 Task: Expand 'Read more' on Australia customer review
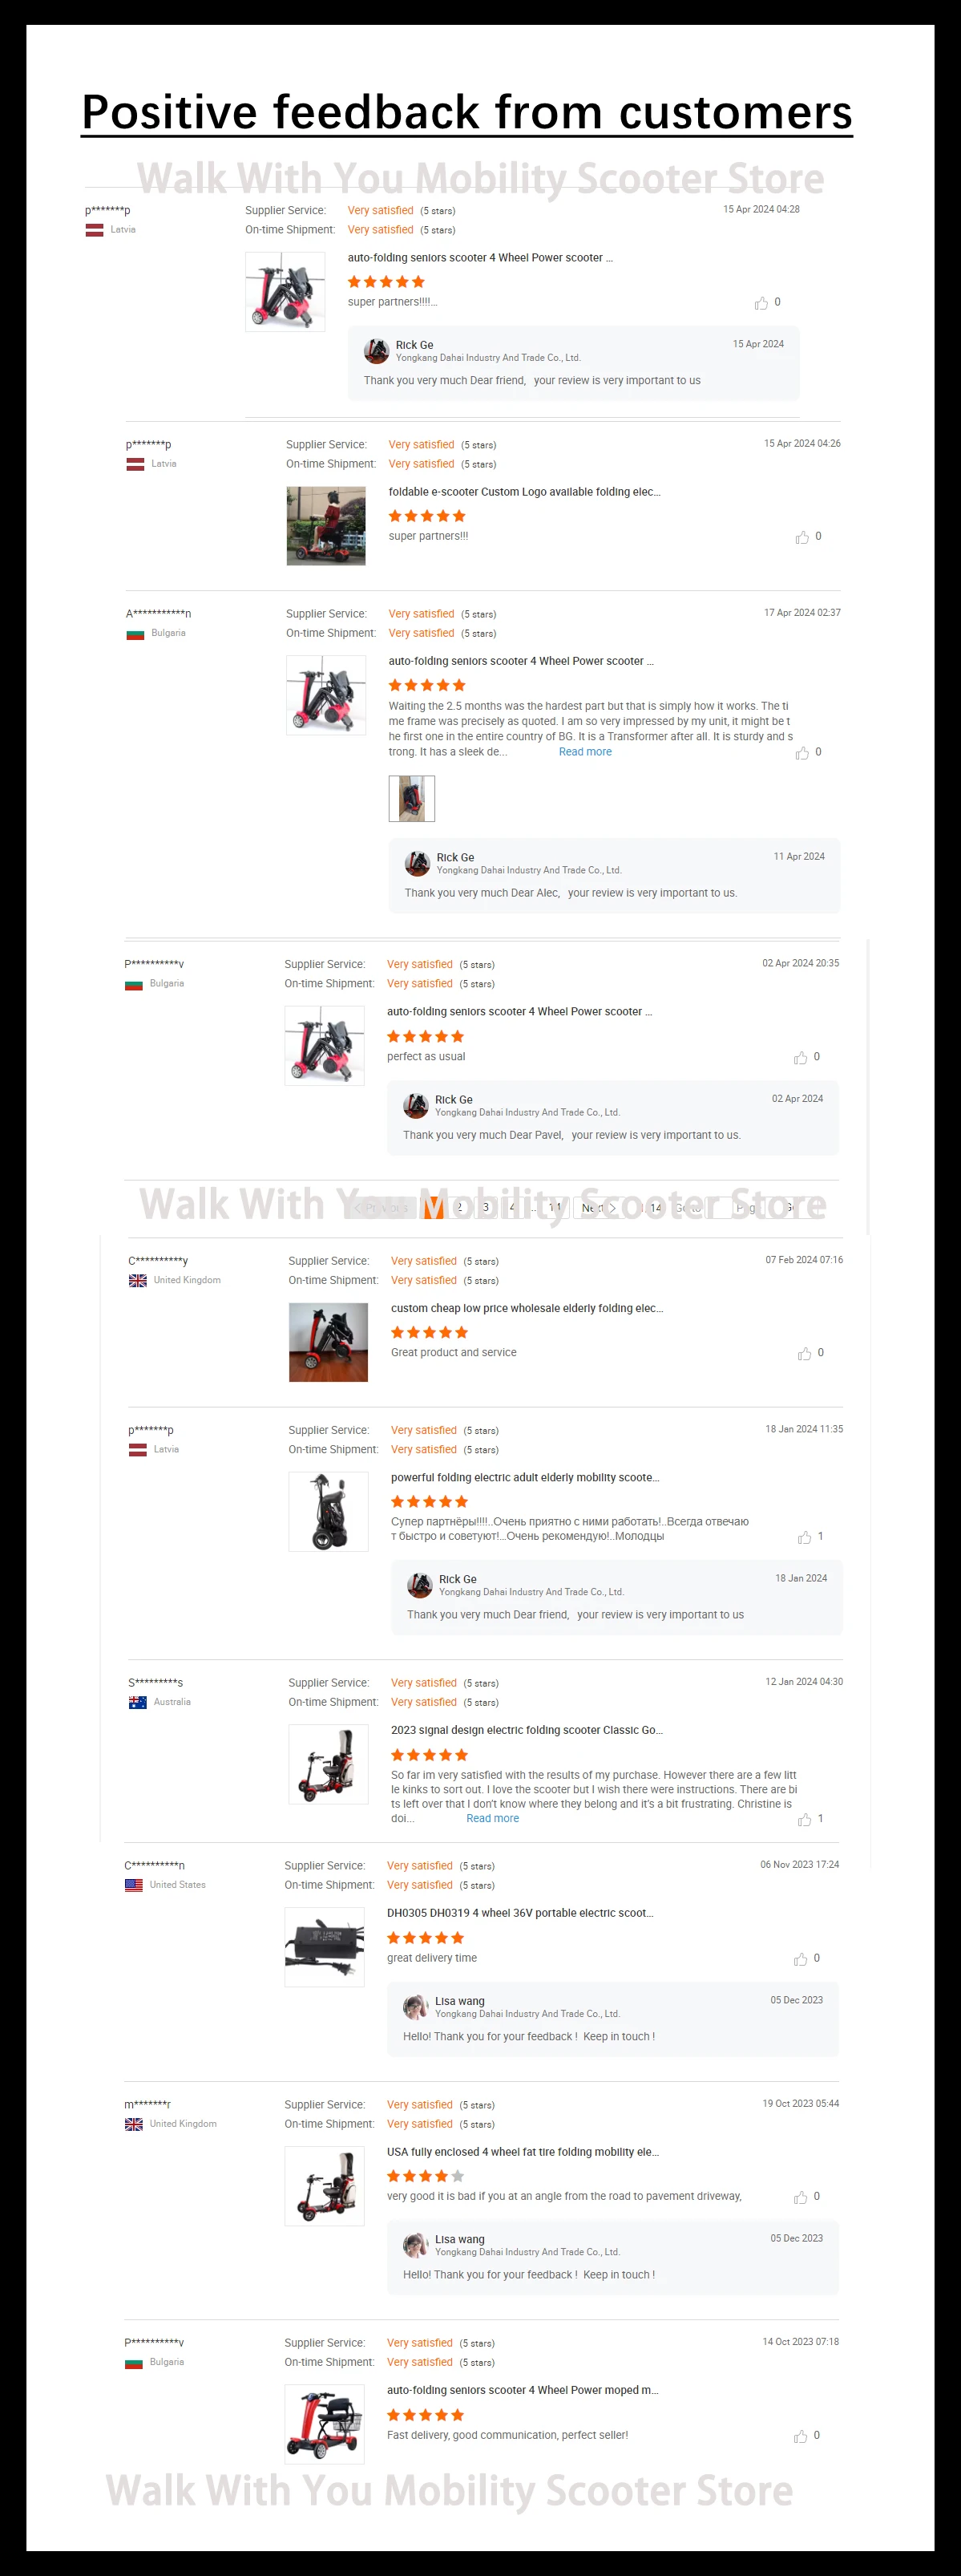(x=492, y=1818)
